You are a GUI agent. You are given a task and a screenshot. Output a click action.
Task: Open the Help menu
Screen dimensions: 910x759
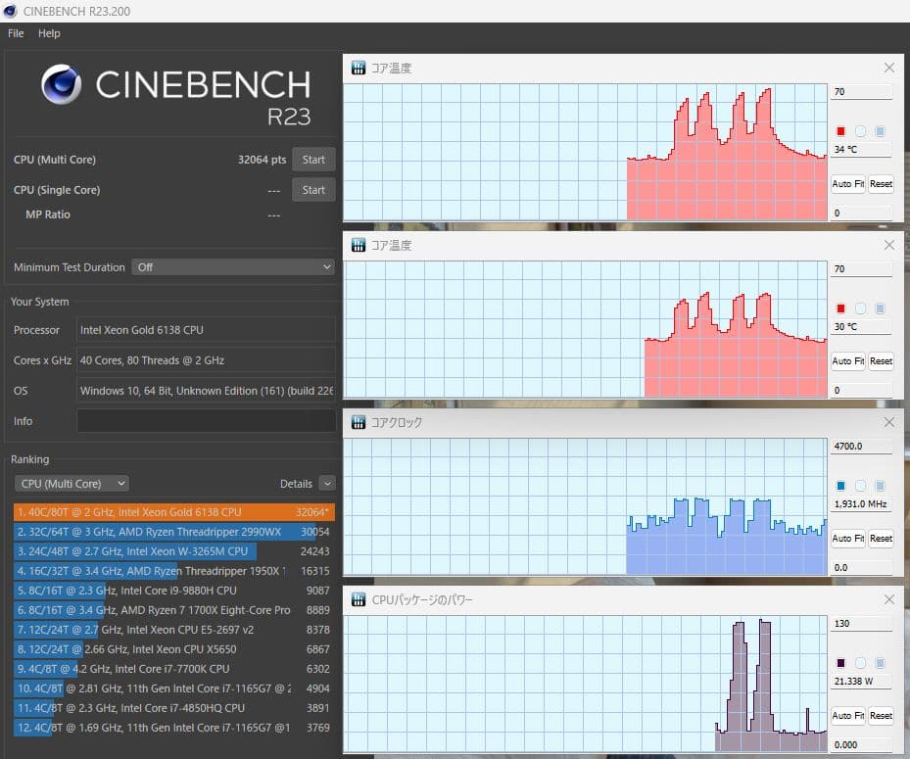click(x=49, y=33)
